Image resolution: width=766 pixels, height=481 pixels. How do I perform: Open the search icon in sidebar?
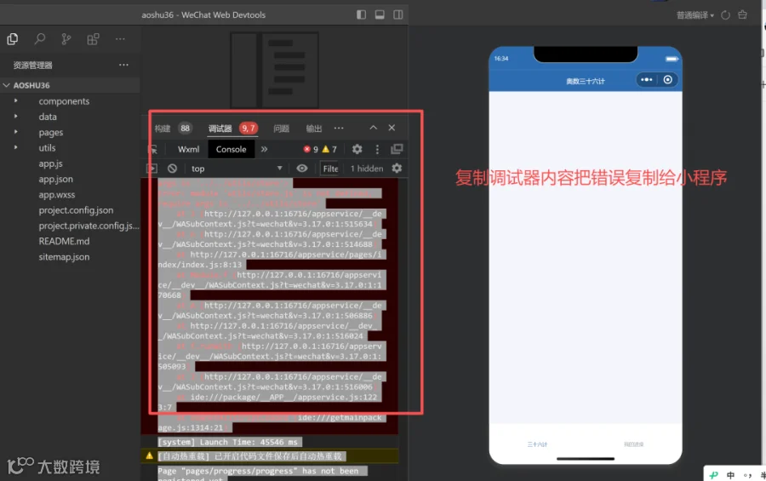pos(39,39)
